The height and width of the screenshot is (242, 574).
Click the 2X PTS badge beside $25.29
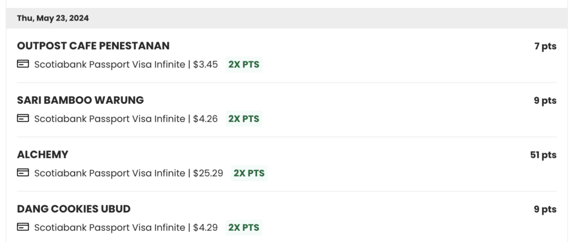pyautogui.click(x=249, y=173)
